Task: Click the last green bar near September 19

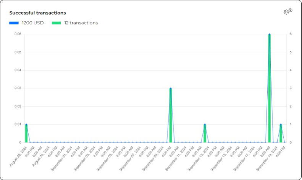Action: 281,133
